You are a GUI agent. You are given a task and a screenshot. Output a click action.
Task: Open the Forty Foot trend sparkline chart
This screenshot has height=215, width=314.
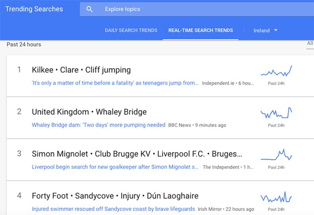[x=276, y=197]
